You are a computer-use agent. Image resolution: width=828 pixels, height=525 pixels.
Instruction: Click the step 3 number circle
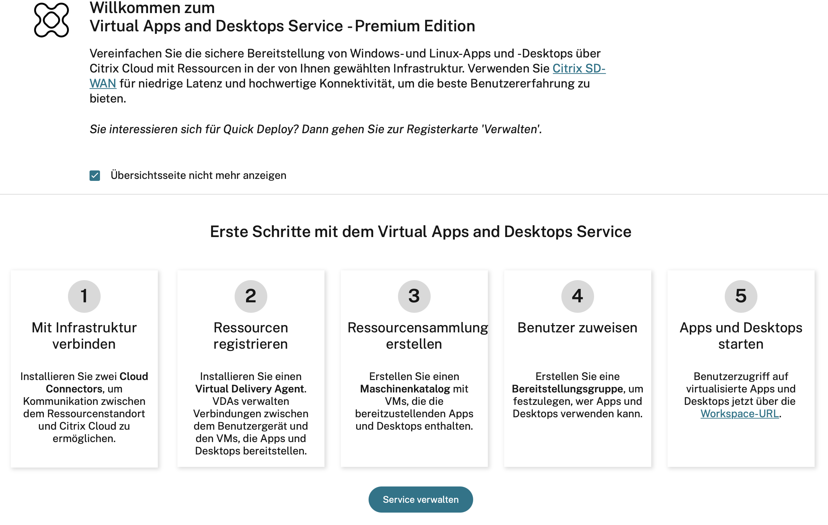pyautogui.click(x=414, y=296)
